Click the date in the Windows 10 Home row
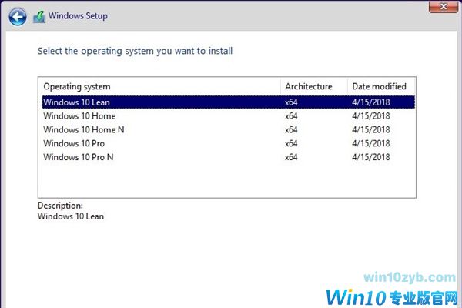Image resolution: width=462 pixels, height=308 pixels. coord(371,116)
